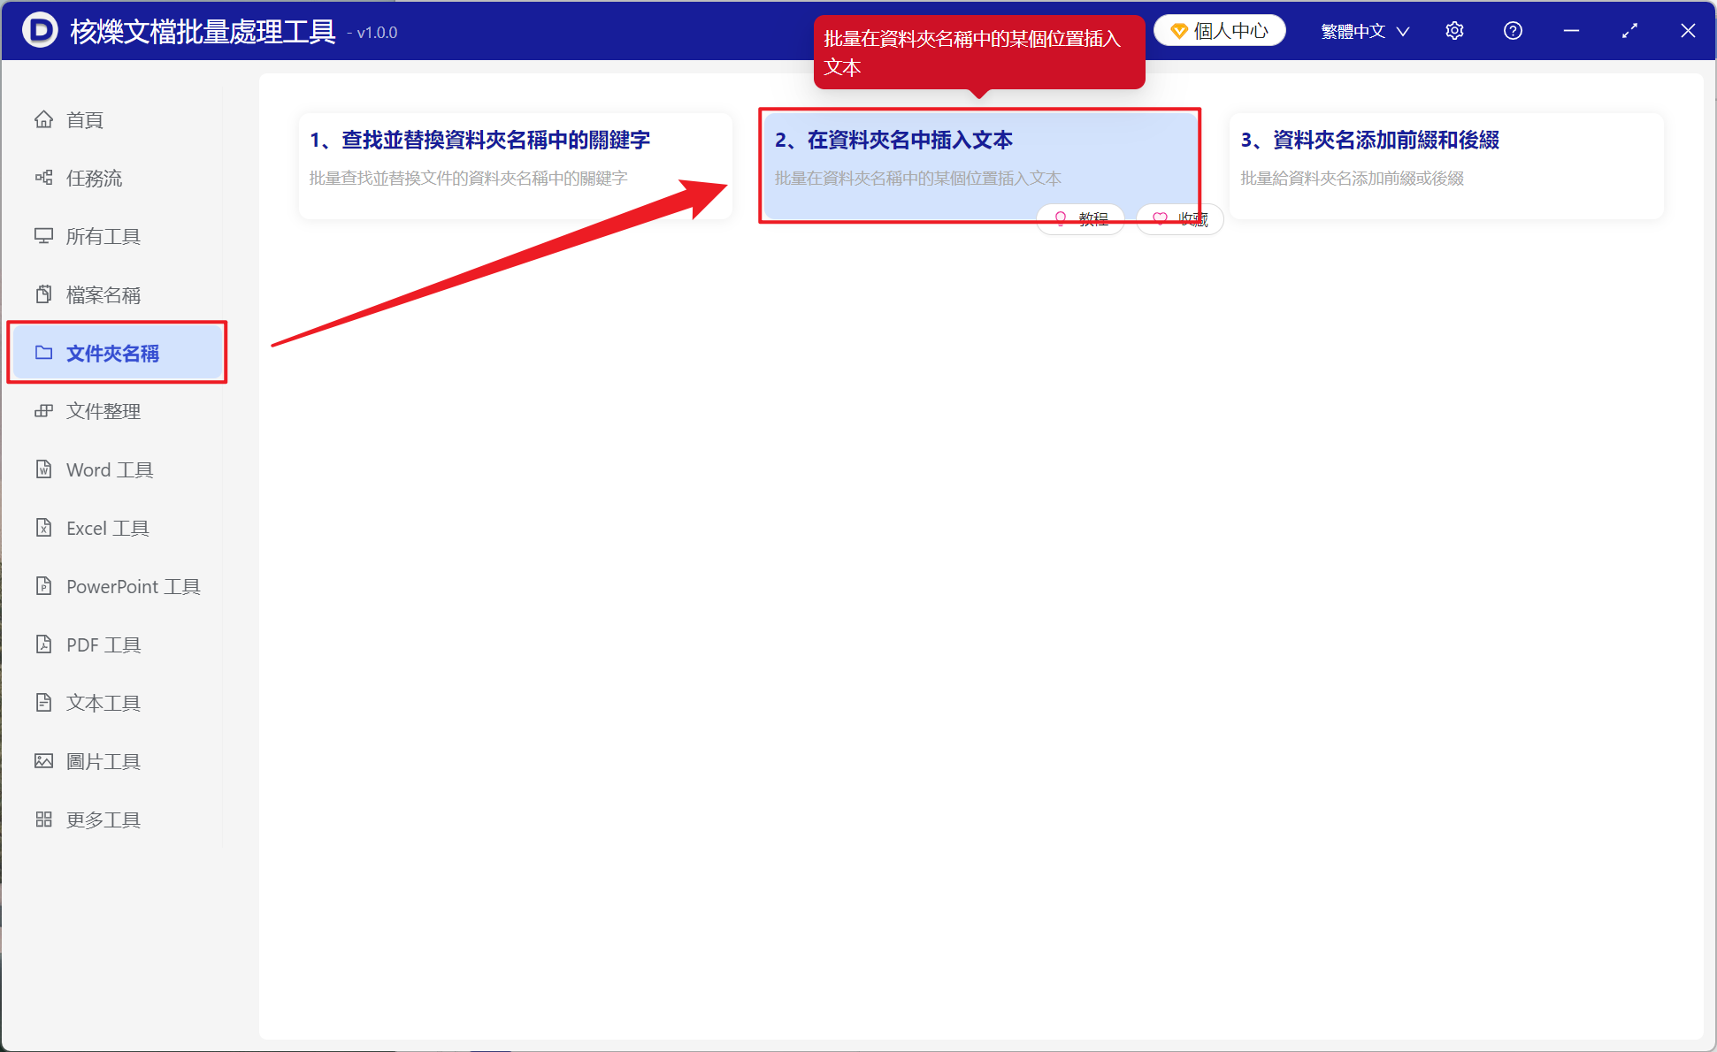Open Word 工具 category
Image resolution: width=1717 pixels, height=1052 pixels.
point(117,469)
